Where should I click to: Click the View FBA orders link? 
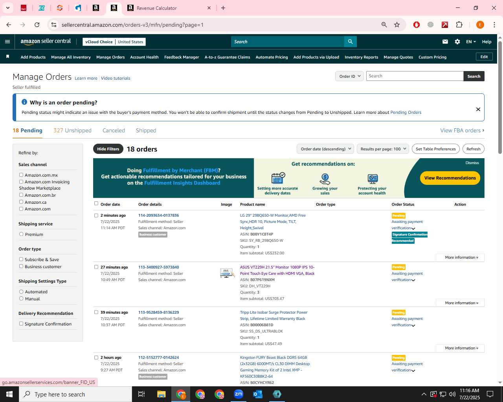click(462, 130)
